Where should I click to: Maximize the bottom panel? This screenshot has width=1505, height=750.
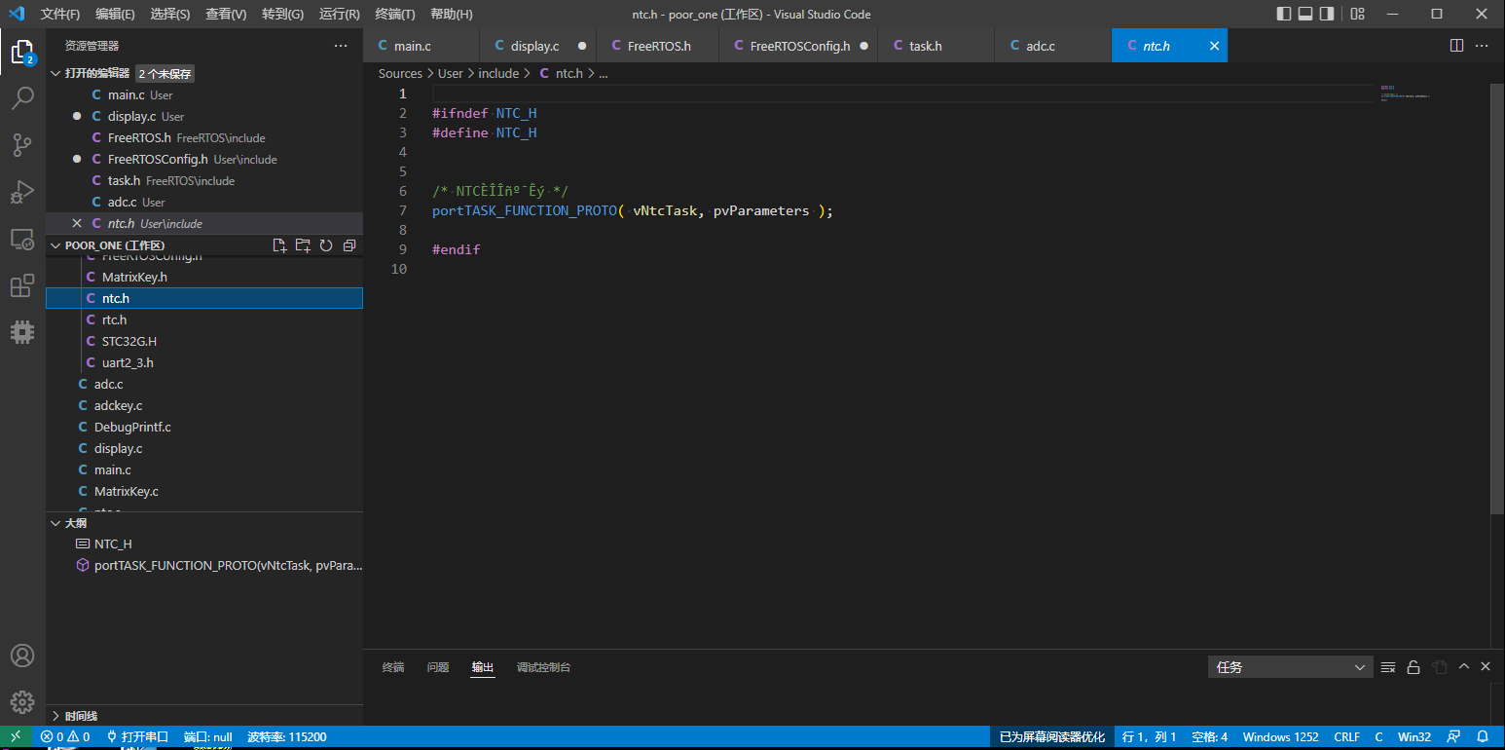[x=1463, y=667]
